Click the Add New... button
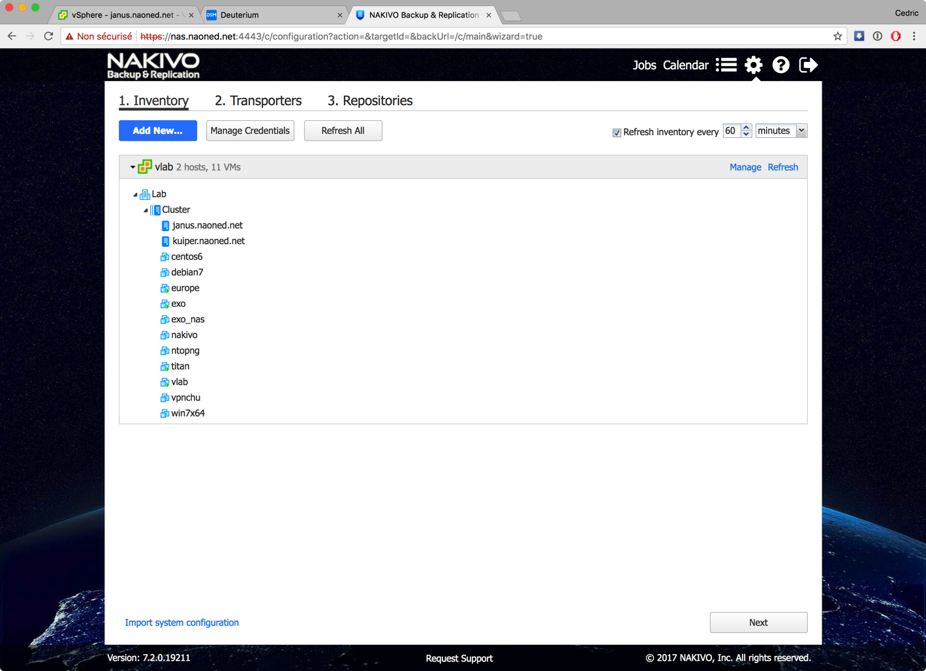This screenshot has height=671, width=926. point(158,131)
